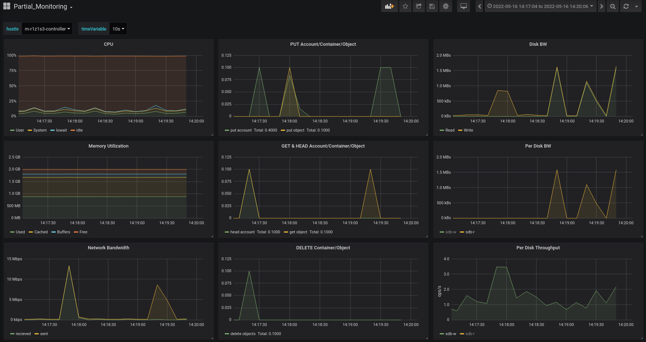Cycle view mode with monitor icon
The height and width of the screenshot is (342, 646).
(463, 6)
